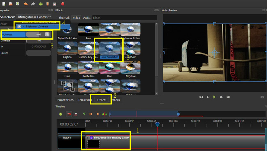This screenshot has width=267, height=151.
Task: Switch to the Emojis tab
Action: point(116,100)
